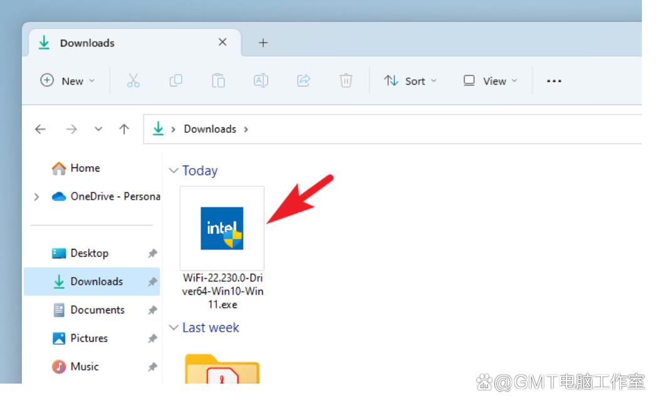This screenshot has height=405, width=658.
Task: Click the download arrow icon in address bar
Action: point(158,129)
